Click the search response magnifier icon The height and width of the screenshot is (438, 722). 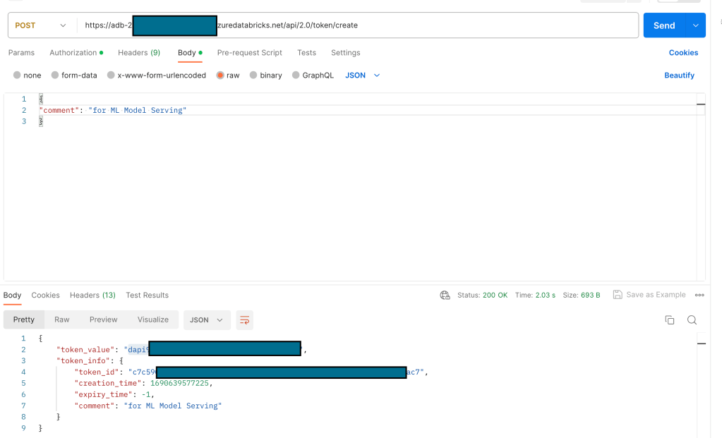pos(692,320)
